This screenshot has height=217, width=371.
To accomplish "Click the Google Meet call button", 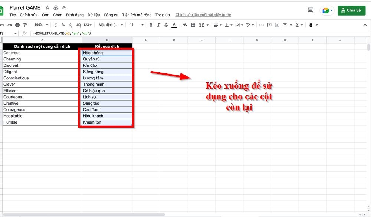I will [x=327, y=10].
